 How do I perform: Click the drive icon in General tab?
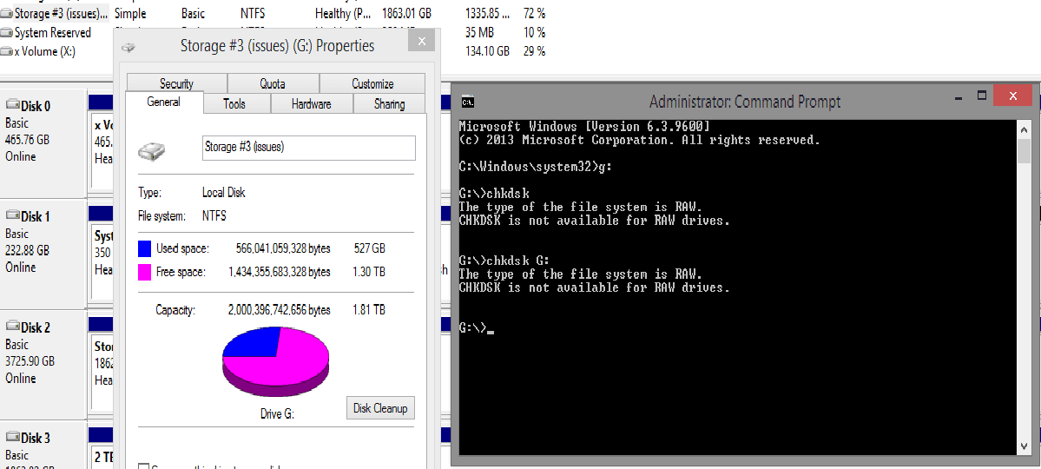tap(152, 152)
